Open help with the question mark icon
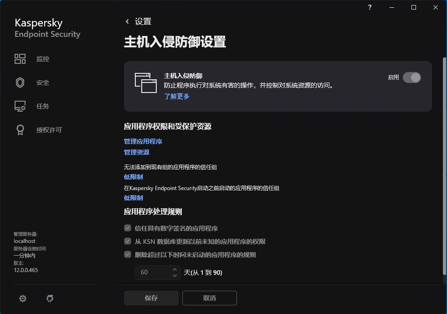 [370, 7]
